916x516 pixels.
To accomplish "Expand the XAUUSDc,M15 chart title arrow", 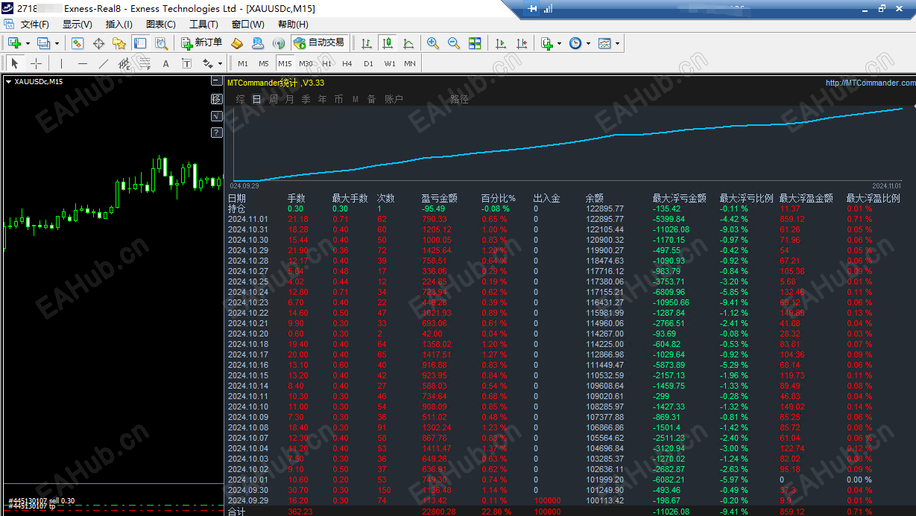I will [8, 82].
